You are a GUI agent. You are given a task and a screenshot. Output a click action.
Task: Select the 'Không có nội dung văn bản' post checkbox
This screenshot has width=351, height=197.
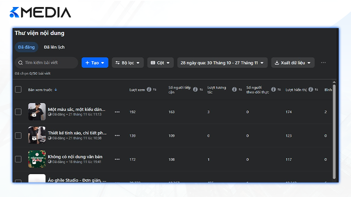(x=18, y=159)
